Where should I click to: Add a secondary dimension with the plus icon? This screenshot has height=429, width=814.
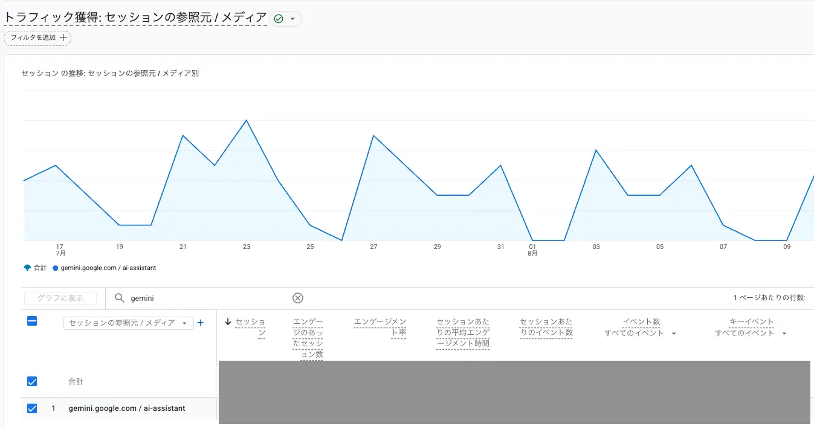tap(201, 323)
